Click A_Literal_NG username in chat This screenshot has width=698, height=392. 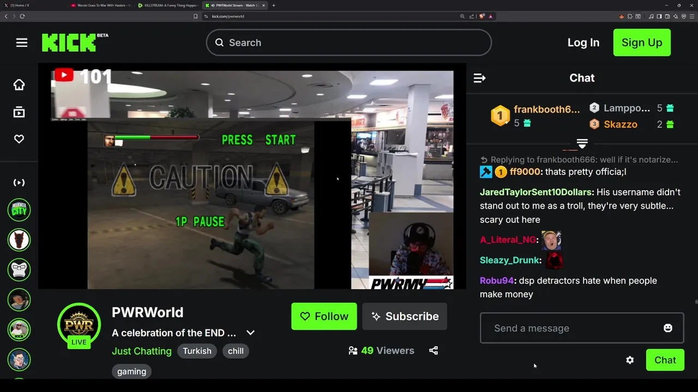(x=508, y=240)
